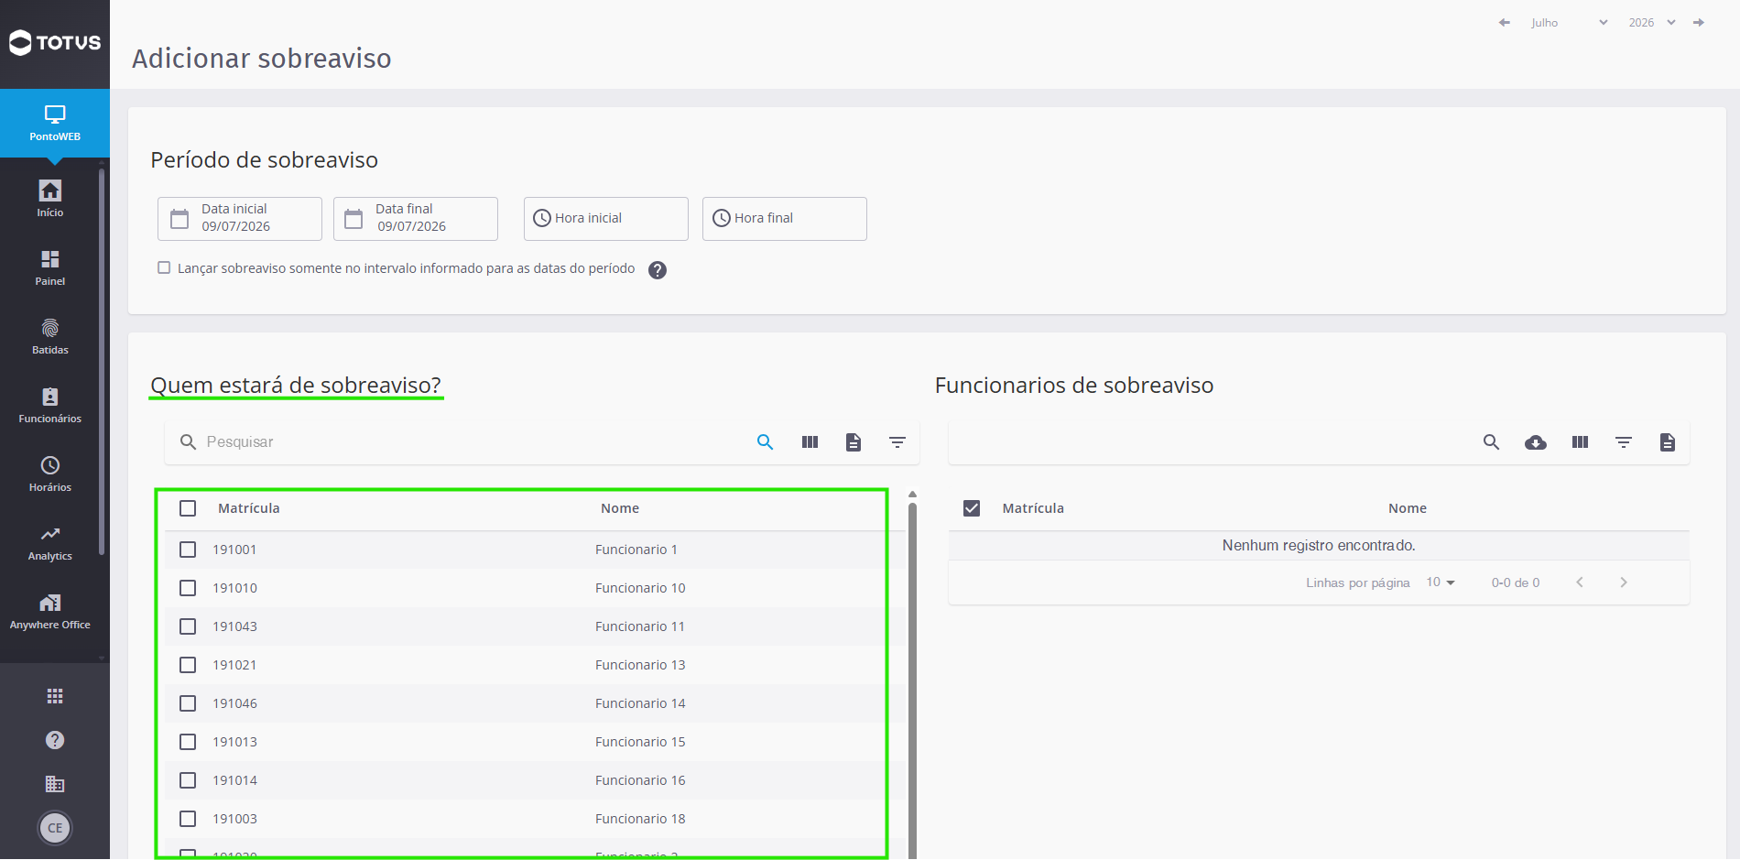Open the Painel sidebar item
Viewport: 1740px width, 860px height.
50,267
